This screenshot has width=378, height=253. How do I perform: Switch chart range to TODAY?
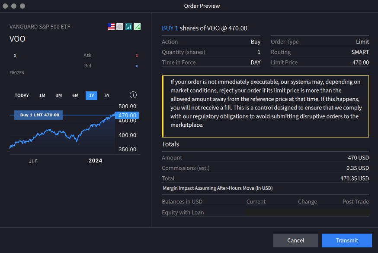click(x=22, y=96)
